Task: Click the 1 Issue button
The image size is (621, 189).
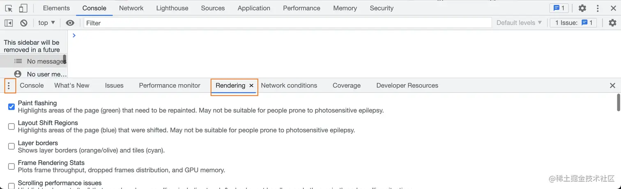Action: 573,23
